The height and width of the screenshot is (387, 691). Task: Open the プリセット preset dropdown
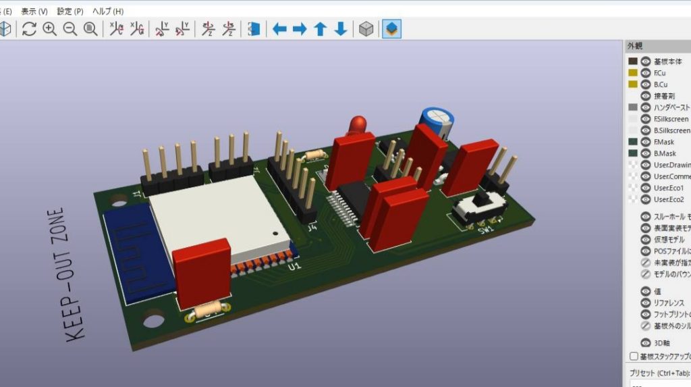pos(658,384)
